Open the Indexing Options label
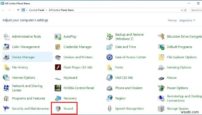The height and width of the screenshot is (115, 202). pos(179,68)
